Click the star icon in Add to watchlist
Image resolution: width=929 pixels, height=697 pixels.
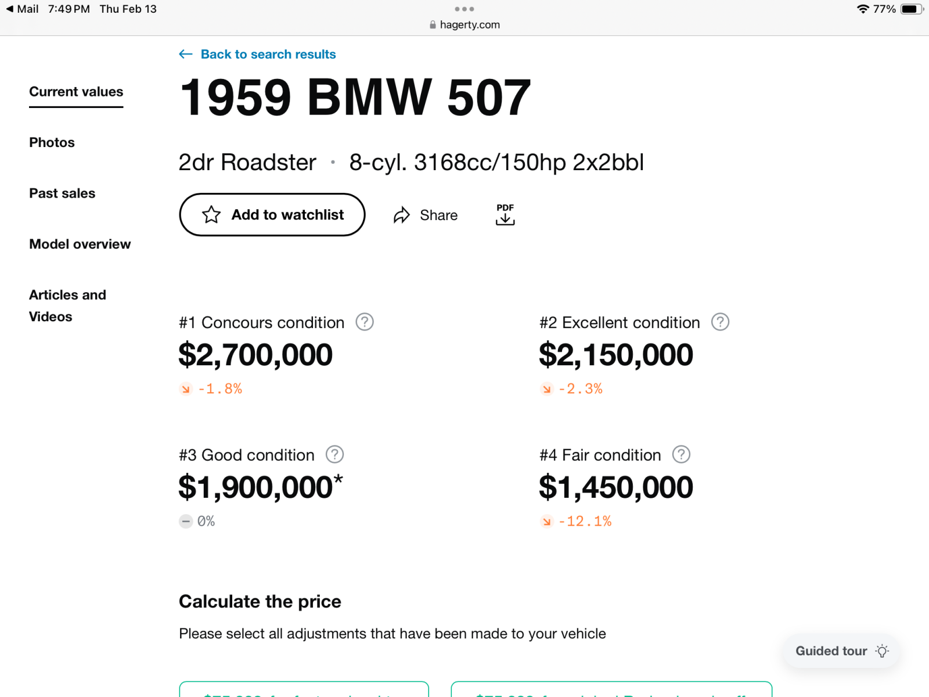coord(211,215)
